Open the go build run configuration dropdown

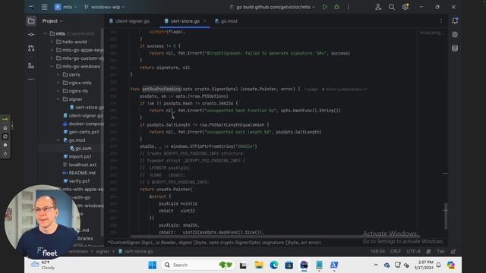[x=273, y=7]
